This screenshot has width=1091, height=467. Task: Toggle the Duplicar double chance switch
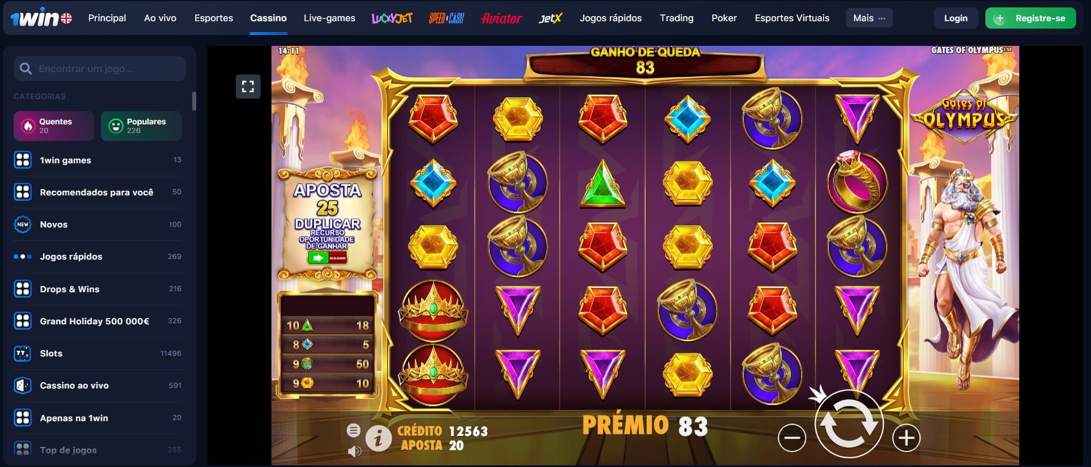coord(327,258)
